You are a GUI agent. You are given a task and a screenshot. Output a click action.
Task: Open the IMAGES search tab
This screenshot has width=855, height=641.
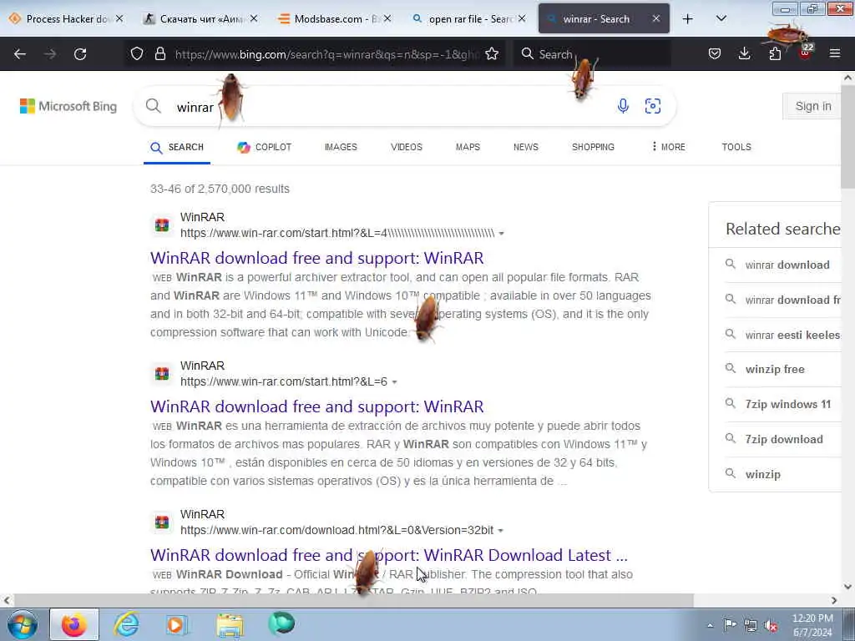tap(341, 147)
